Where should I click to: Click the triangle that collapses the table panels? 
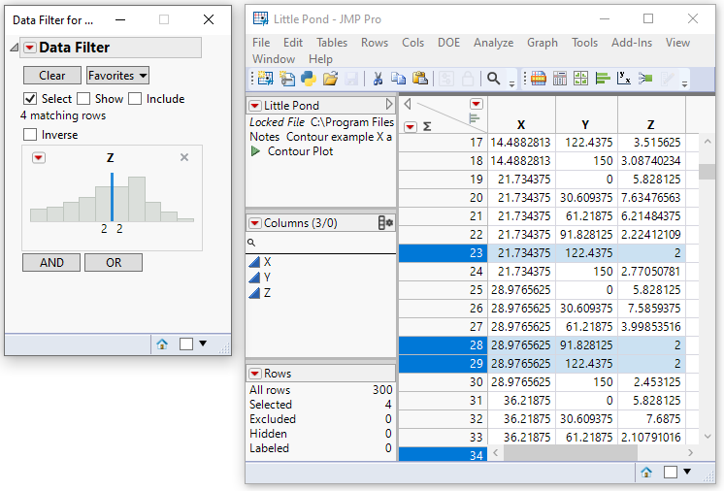[408, 104]
